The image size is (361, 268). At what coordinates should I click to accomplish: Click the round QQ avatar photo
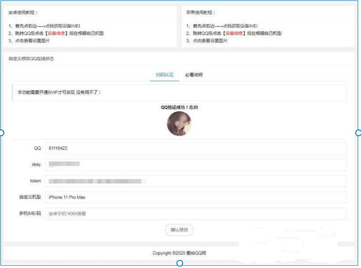pyautogui.click(x=179, y=124)
